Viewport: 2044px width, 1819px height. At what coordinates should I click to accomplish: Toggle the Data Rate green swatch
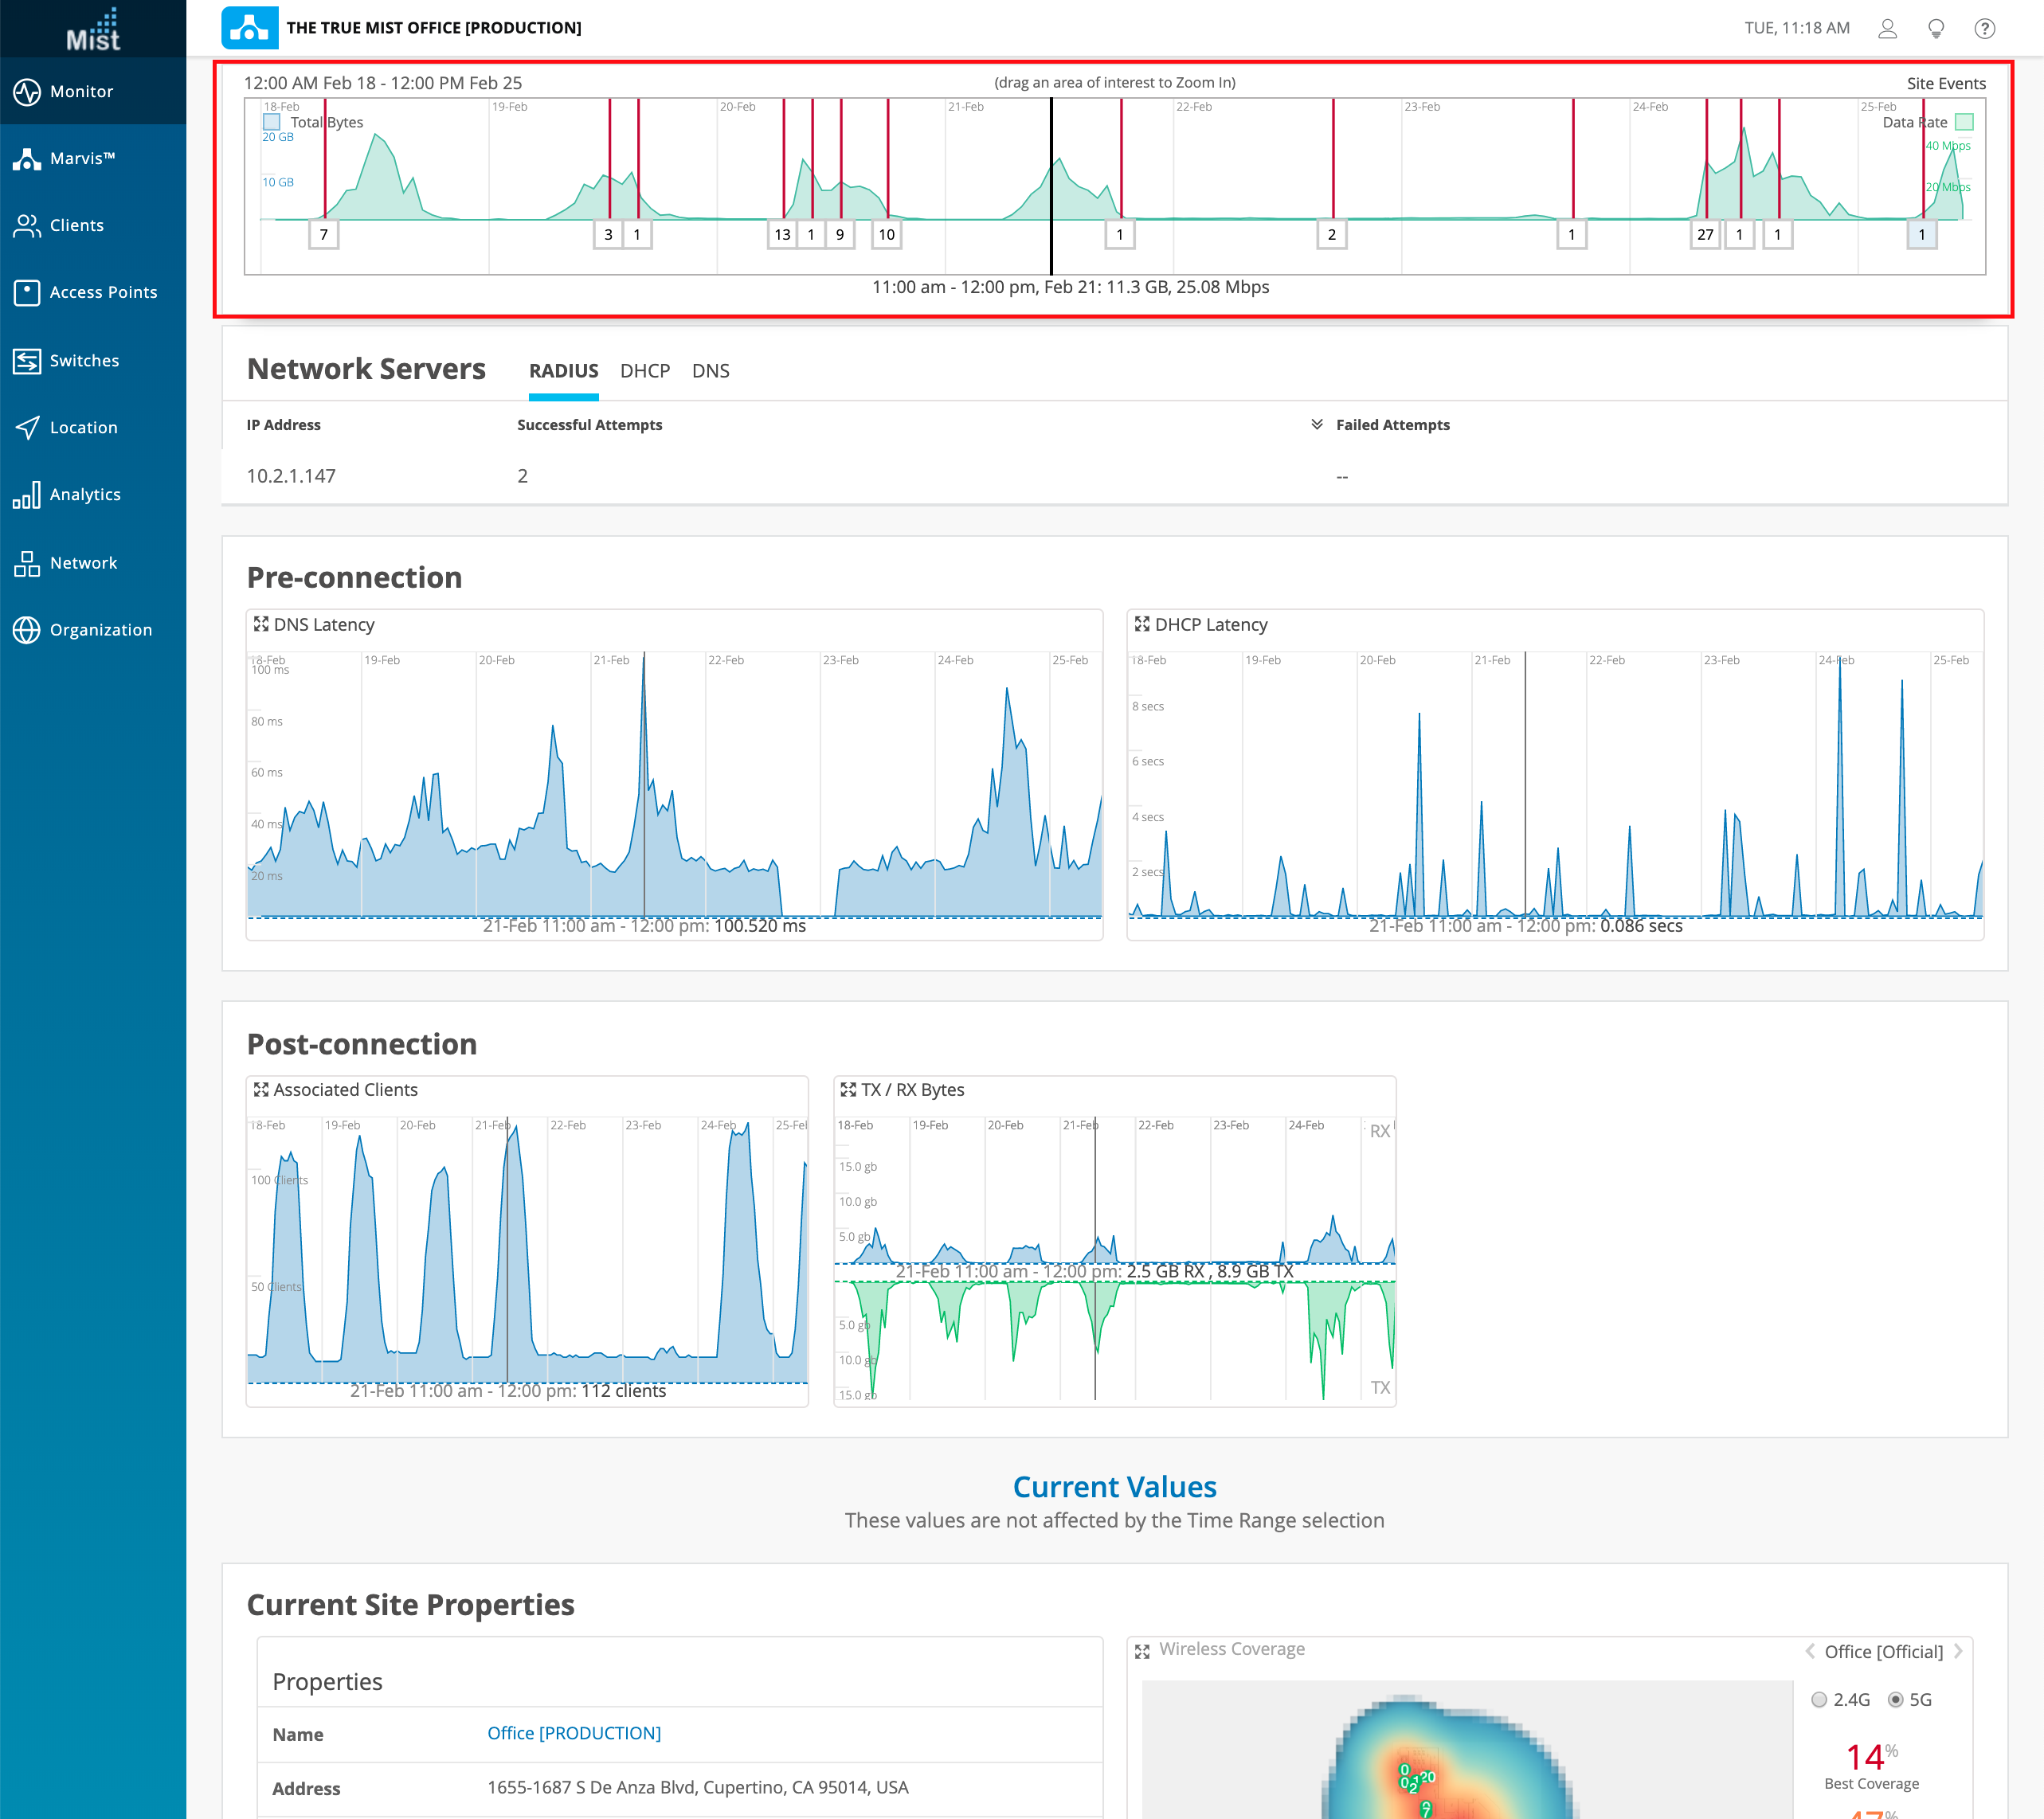pos(1964,122)
